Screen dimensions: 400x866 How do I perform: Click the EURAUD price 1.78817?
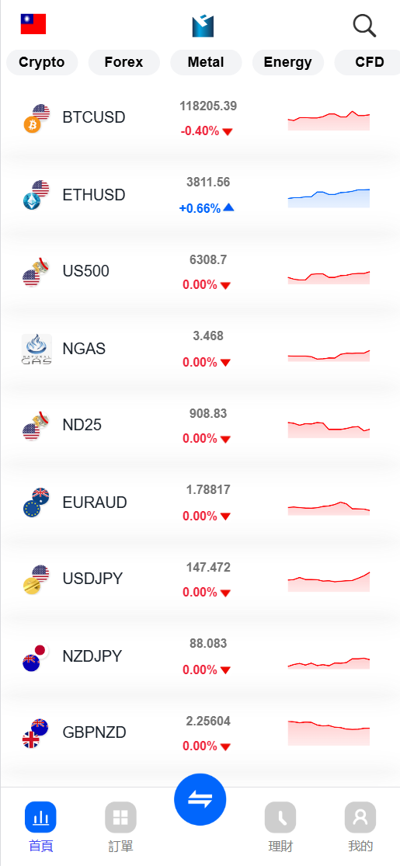pyautogui.click(x=208, y=490)
